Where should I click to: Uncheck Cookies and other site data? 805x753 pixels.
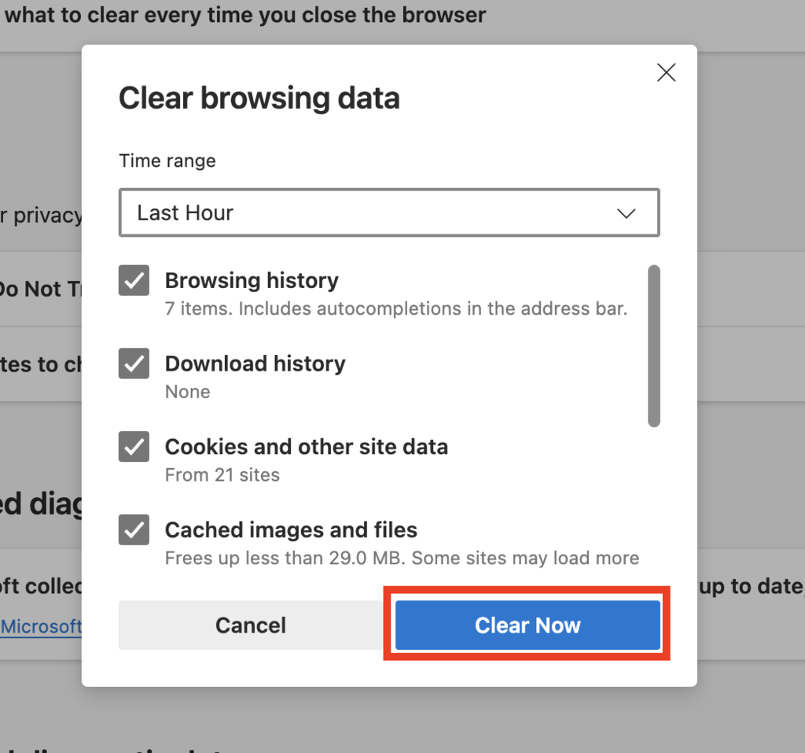[134, 446]
